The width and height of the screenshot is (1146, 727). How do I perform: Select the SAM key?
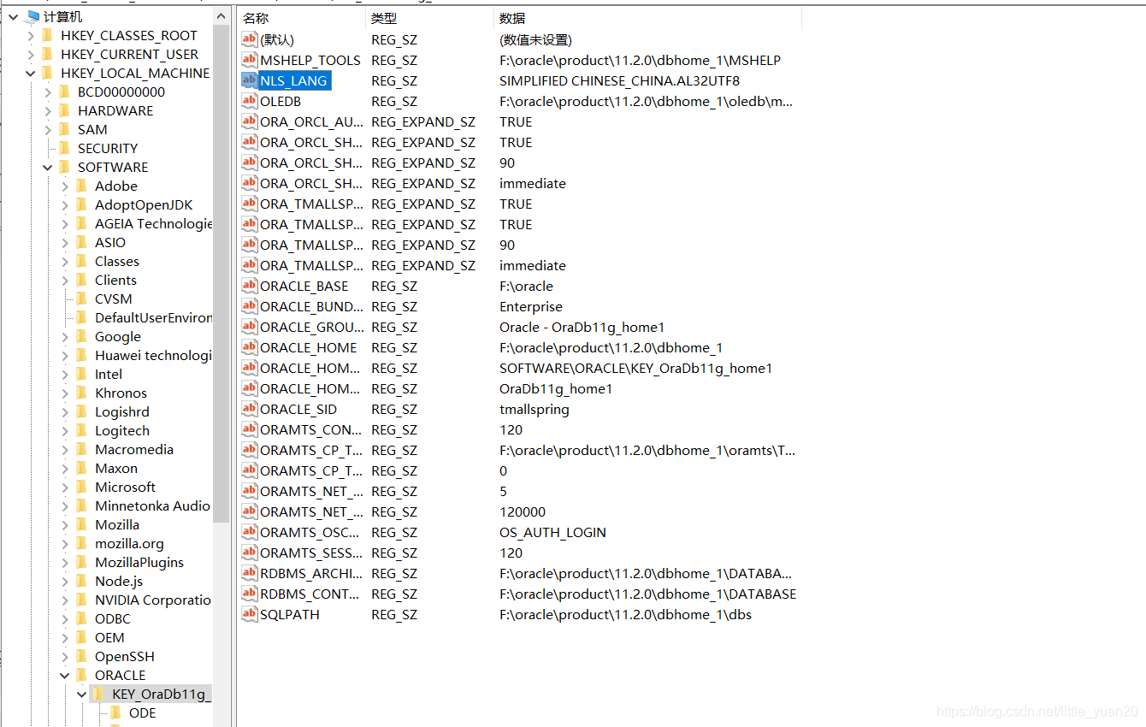[92, 129]
